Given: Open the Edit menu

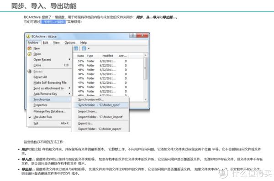Looking at the screenshot, I should (x=45, y=42).
